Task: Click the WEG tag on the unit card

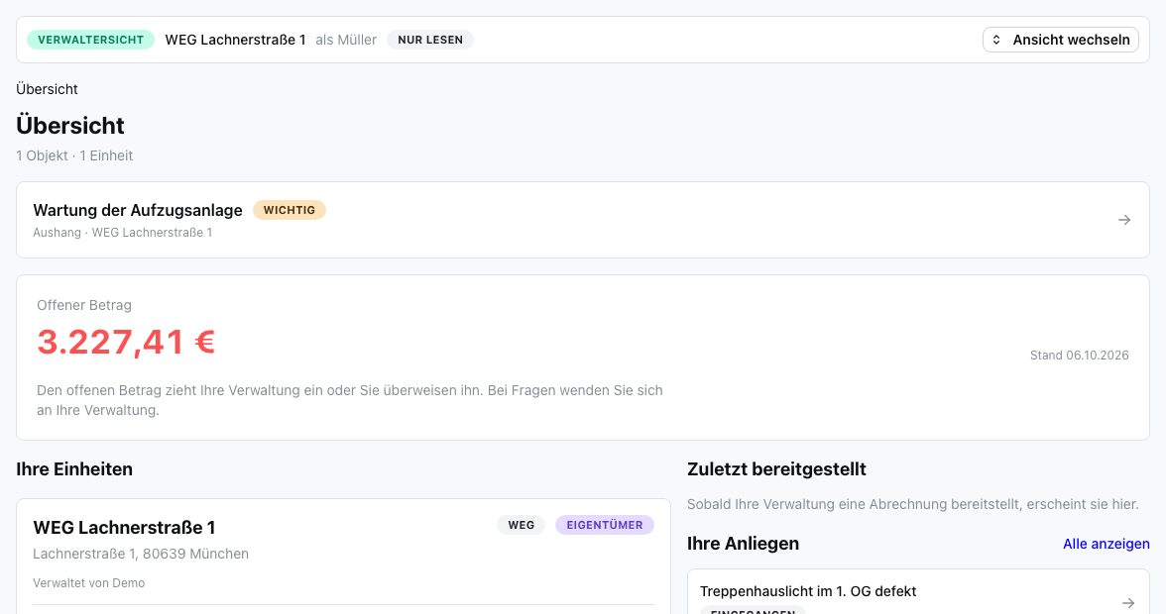Action: click(x=522, y=525)
